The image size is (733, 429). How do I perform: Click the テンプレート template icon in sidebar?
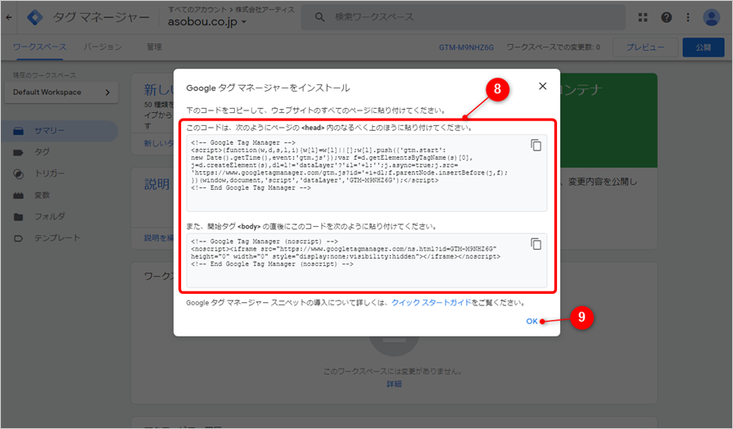point(18,238)
